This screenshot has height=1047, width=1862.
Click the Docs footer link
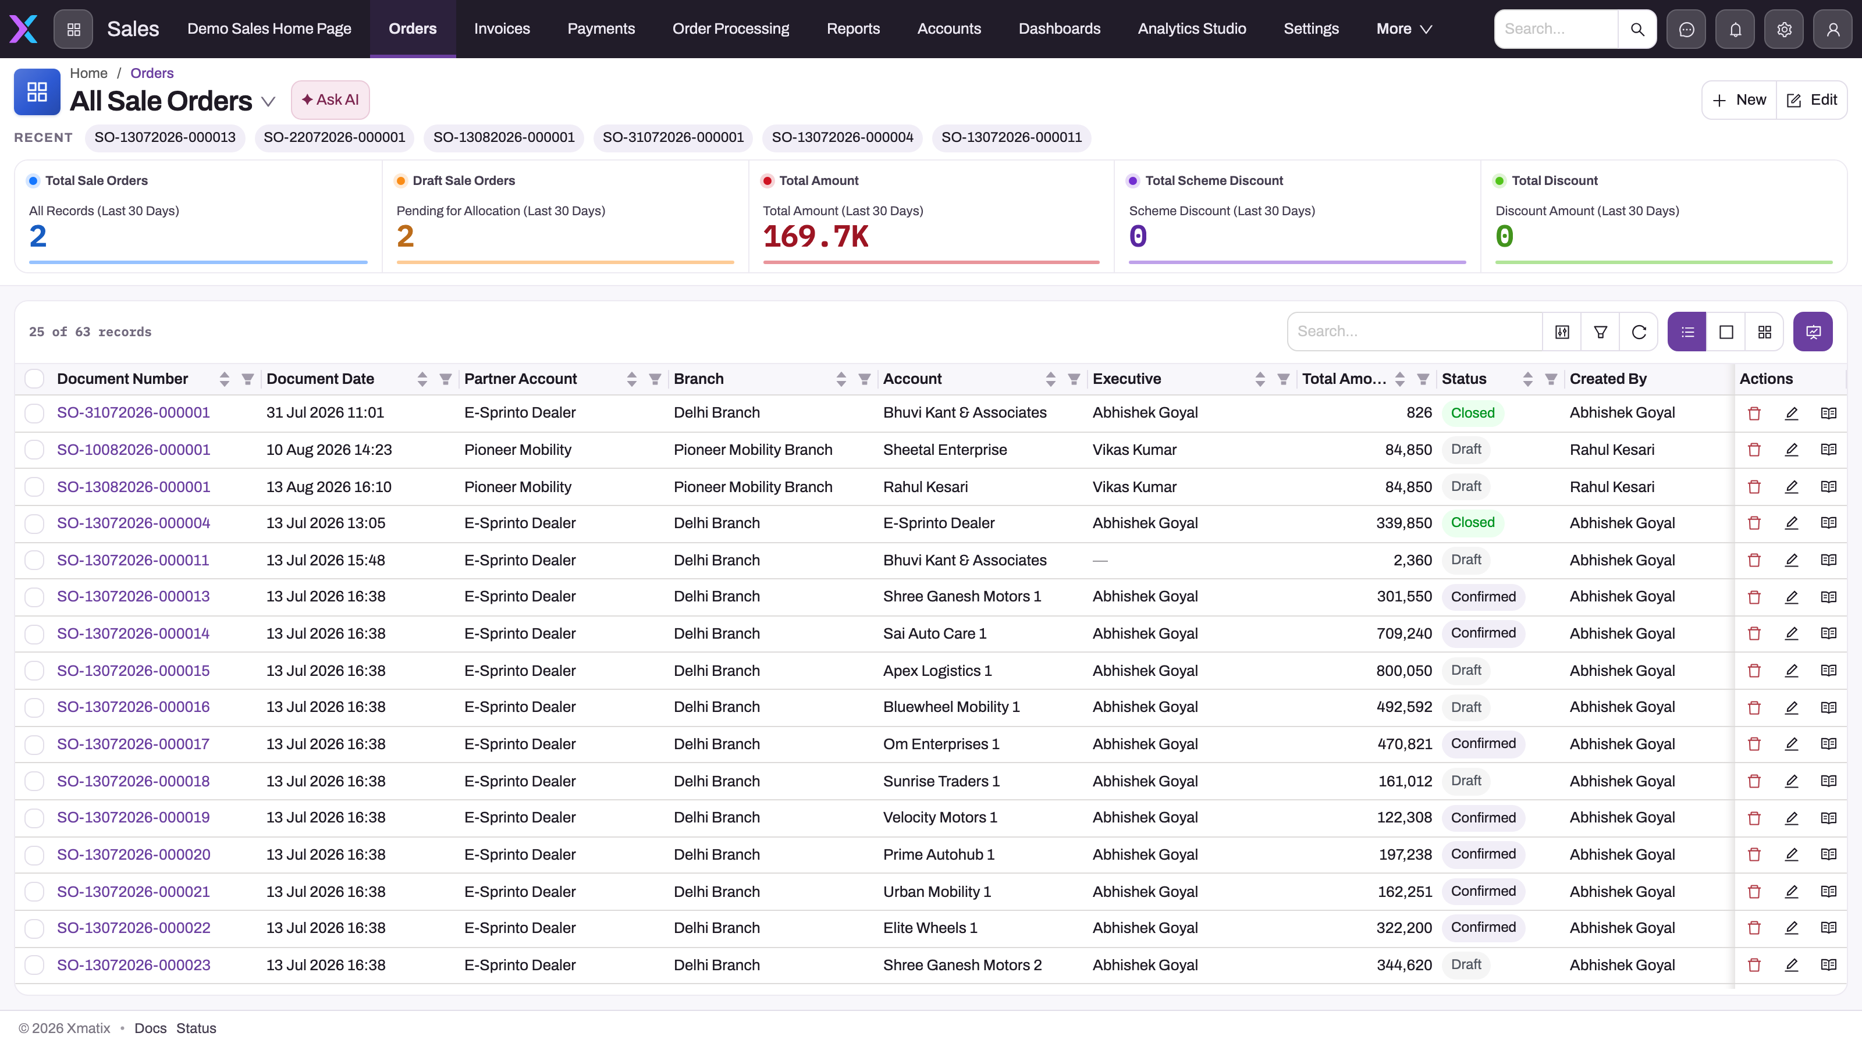pyautogui.click(x=150, y=1028)
